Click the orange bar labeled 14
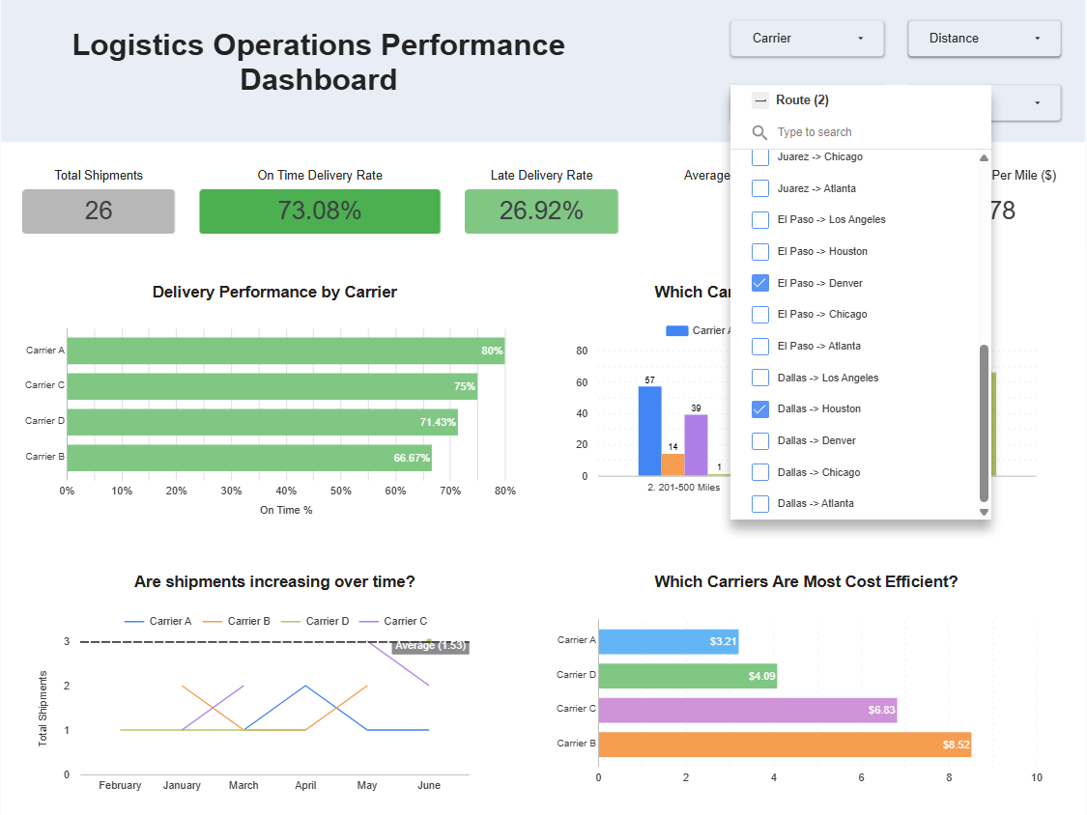 tap(673, 465)
